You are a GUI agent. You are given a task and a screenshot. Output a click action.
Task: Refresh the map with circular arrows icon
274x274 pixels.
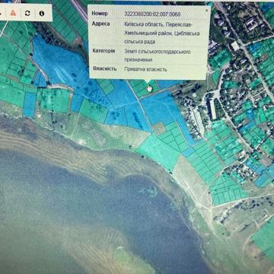point(27,13)
